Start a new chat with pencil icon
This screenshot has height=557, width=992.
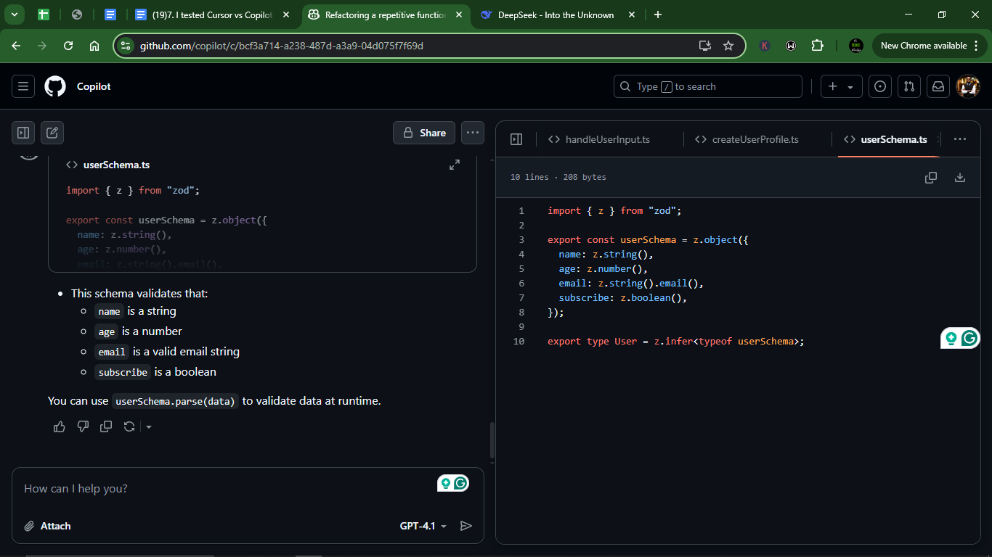(x=52, y=133)
